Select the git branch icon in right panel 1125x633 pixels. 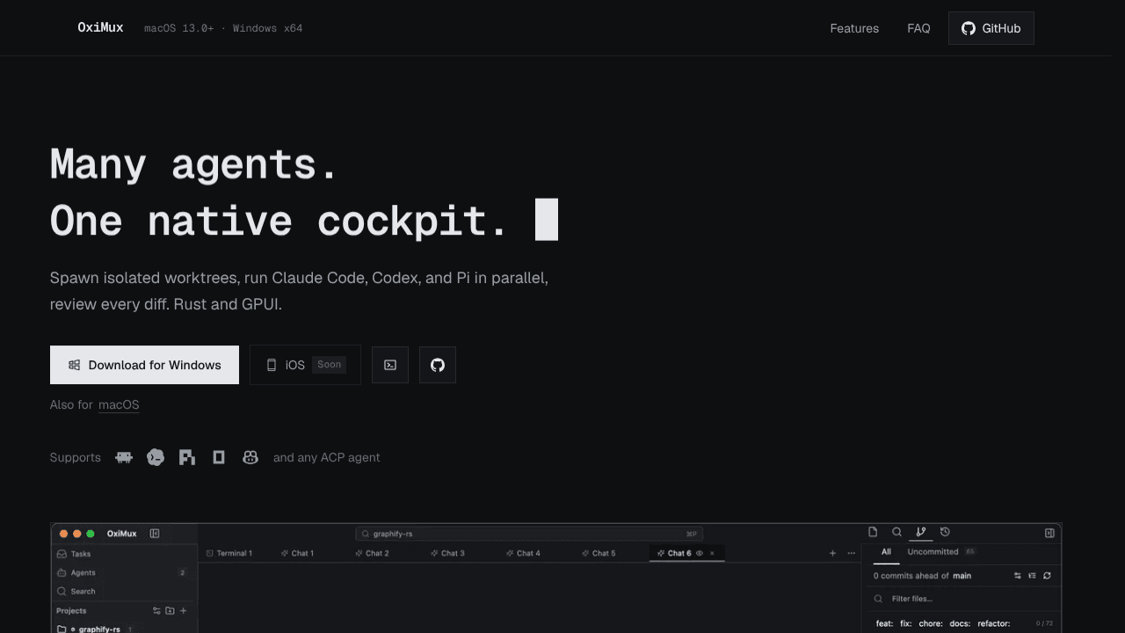[920, 532]
